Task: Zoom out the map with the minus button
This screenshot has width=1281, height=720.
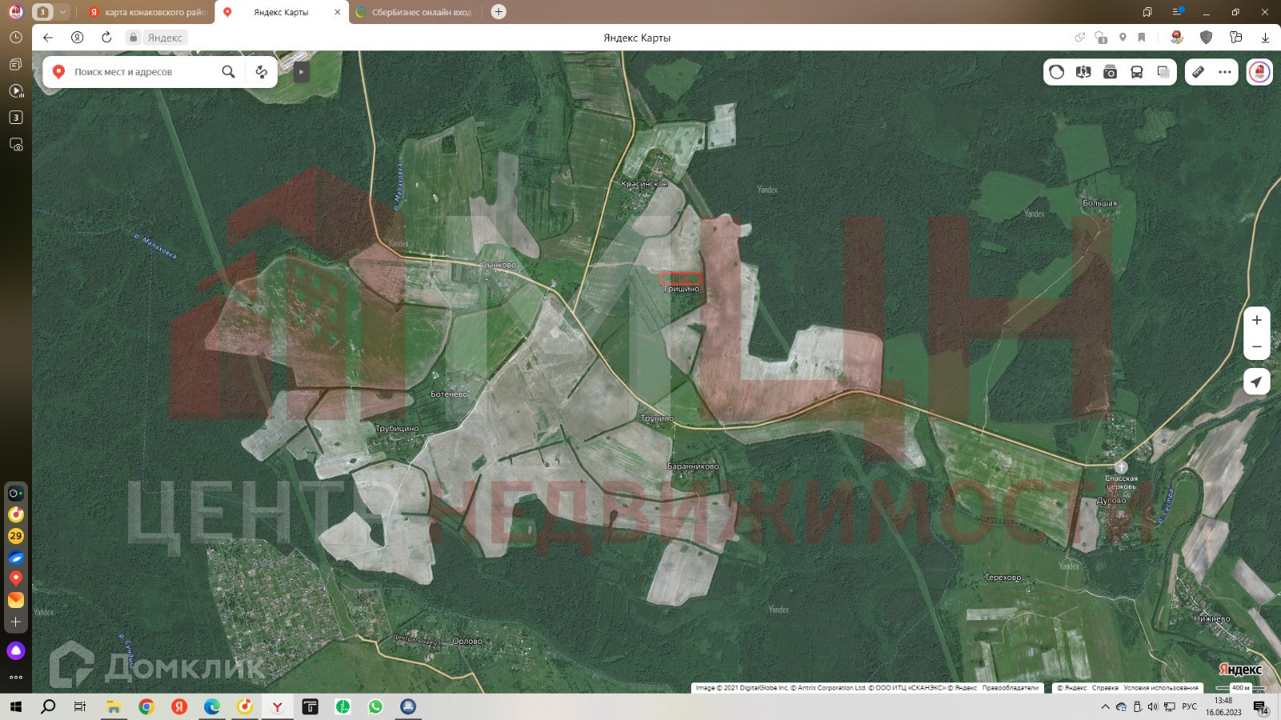Action: (x=1257, y=346)
